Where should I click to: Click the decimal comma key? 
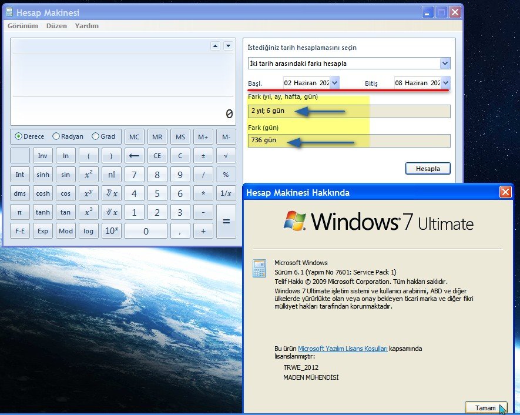click(x=180, y=231)
